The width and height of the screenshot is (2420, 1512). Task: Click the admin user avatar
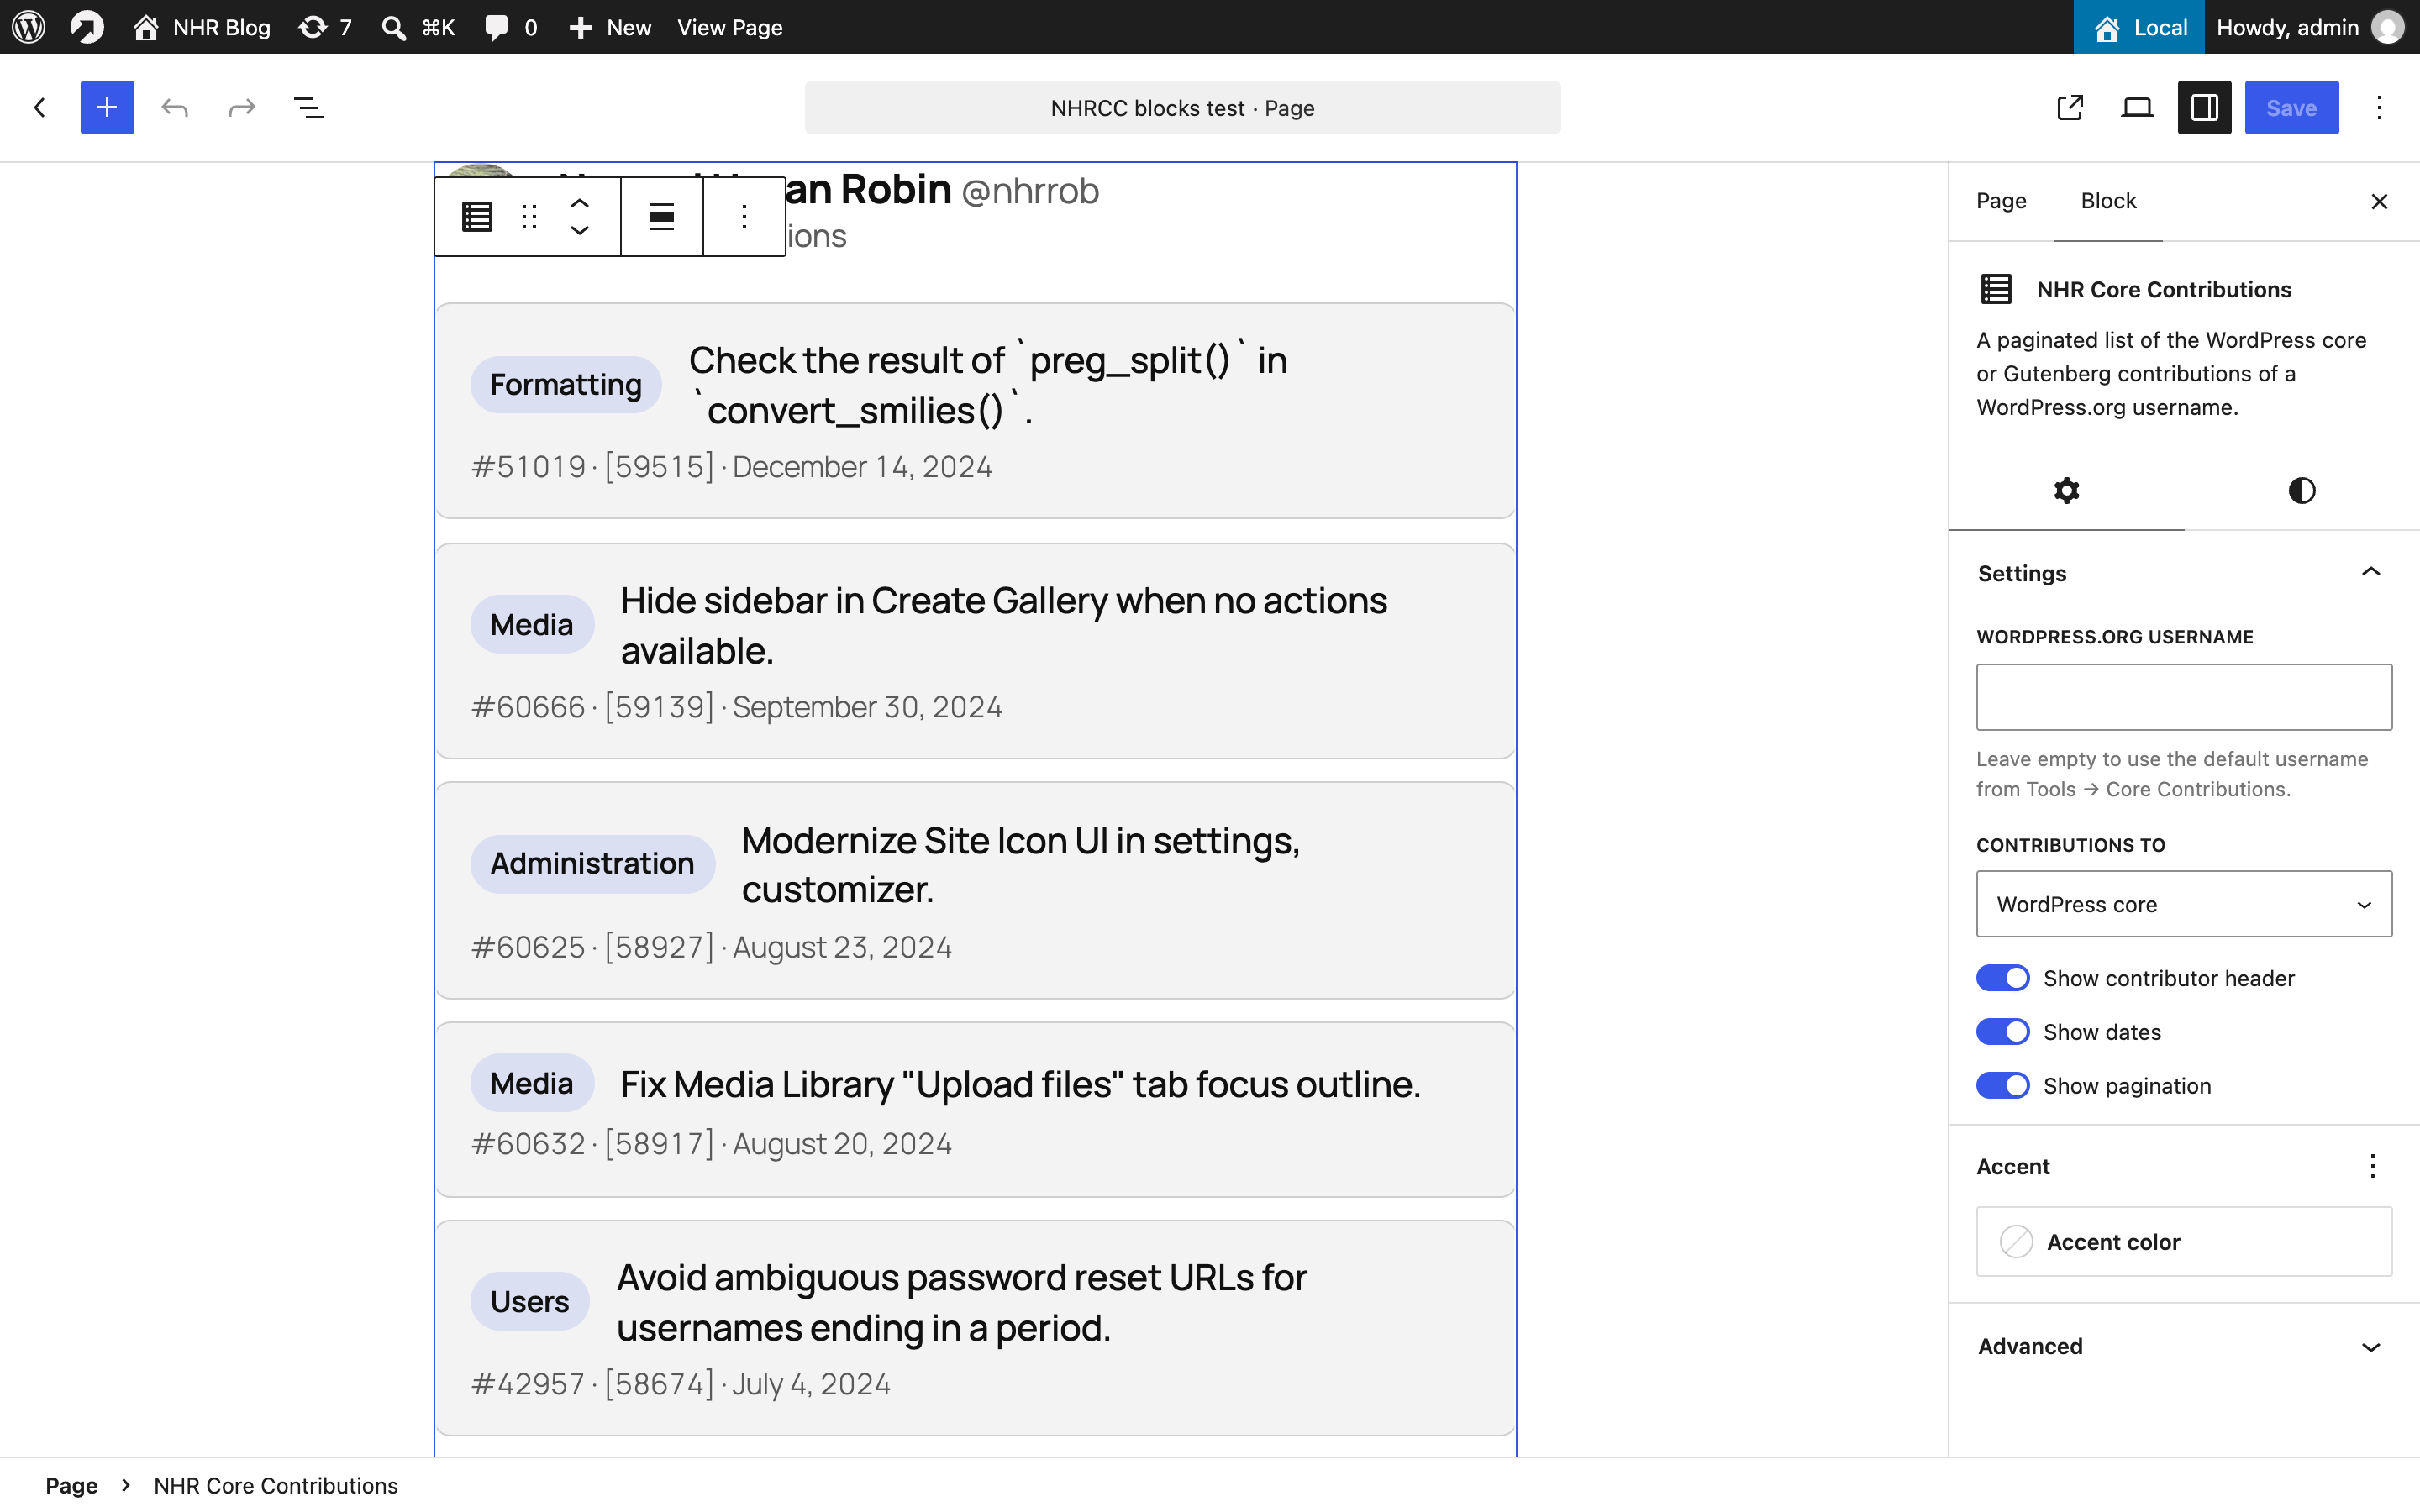[2388, 27]
